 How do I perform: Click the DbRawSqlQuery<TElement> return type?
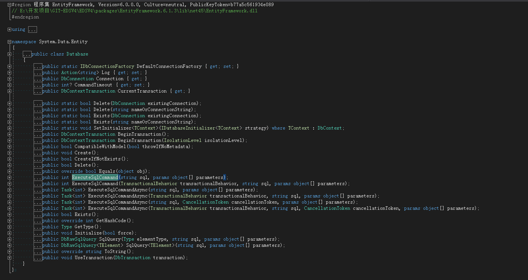click(x=92, y=245)
